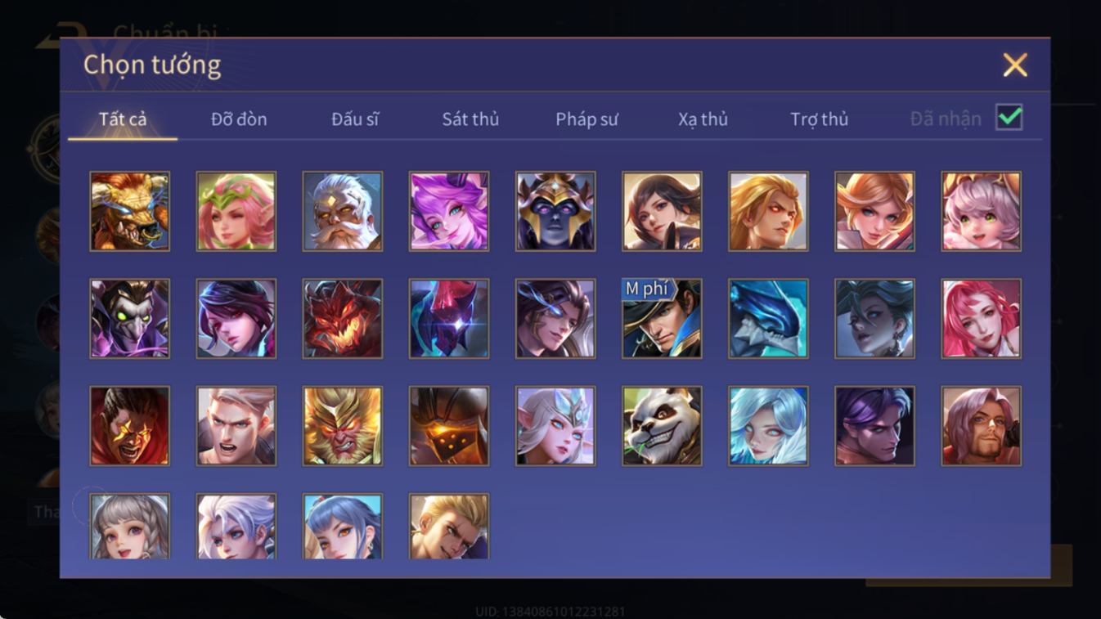Image resolution: width=1101 pixels, height=619 pixels.
Task: Select the blue shark hero portrait
Action: click(768, 319)
